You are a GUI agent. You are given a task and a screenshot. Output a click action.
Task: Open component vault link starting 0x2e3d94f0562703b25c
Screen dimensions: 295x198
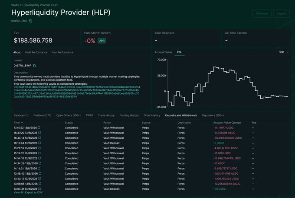[x=108, y=87]
